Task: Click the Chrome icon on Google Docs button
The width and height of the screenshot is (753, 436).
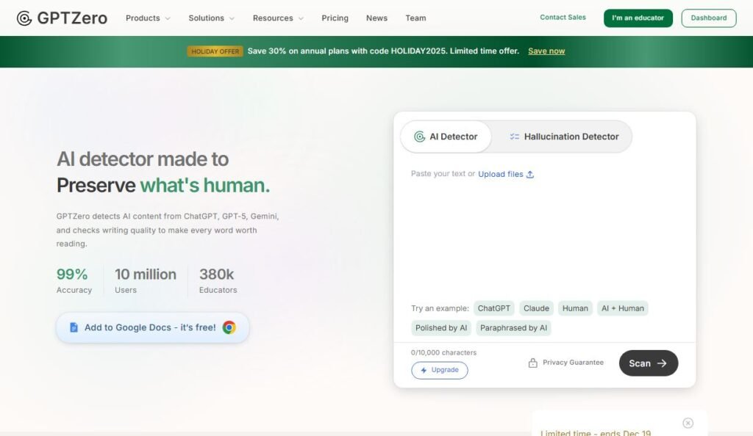Action: point(229,327)
